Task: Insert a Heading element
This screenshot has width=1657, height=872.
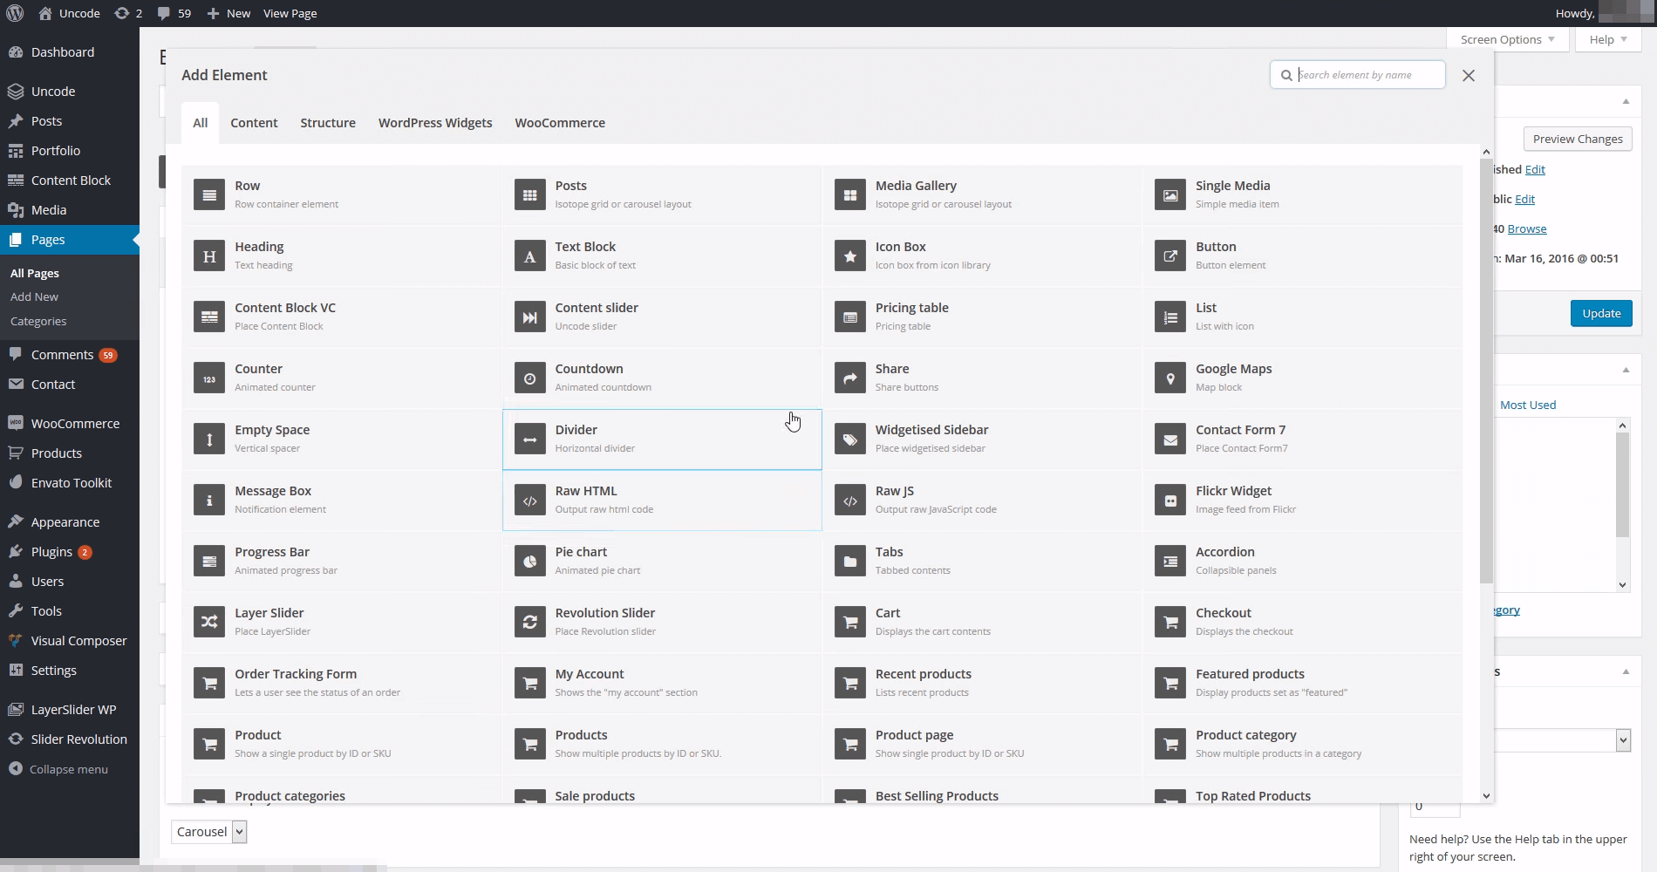Action: point(341,256)
